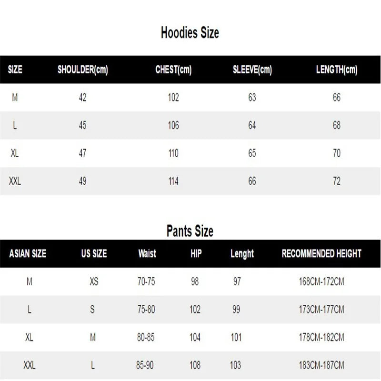The image size is (381, 381).
Task: Click the 80-85 waist cell
Action: tap(146, 338)
